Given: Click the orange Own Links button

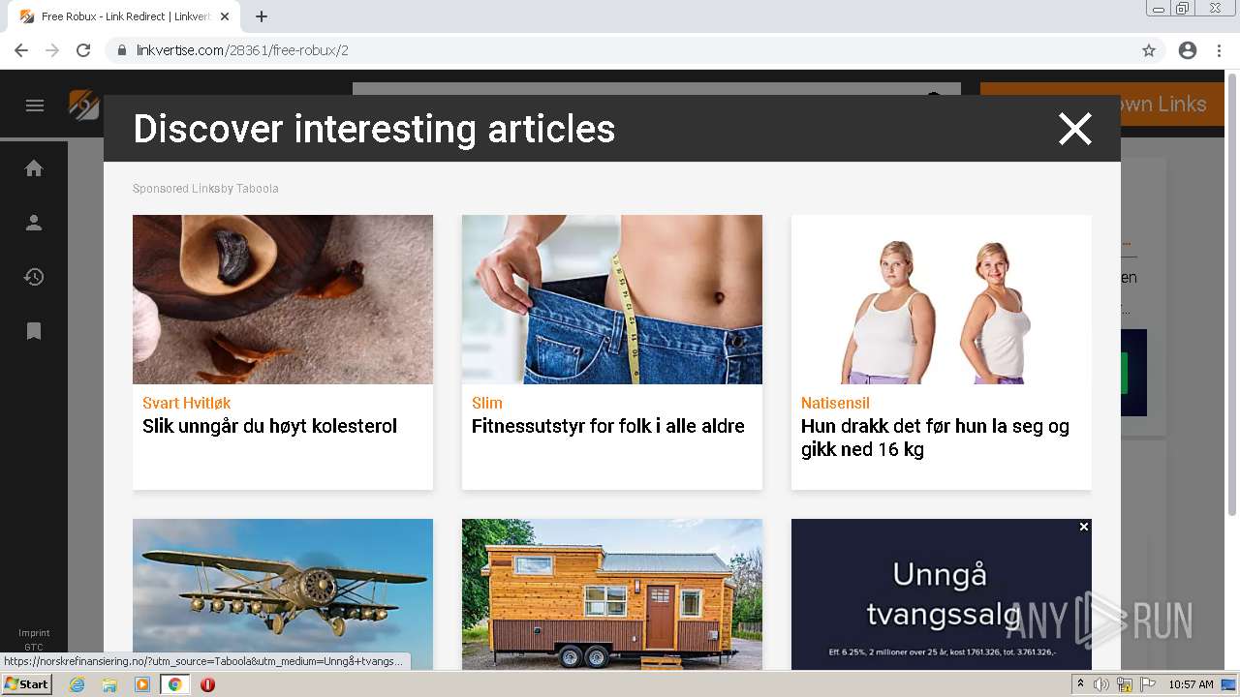Looking at the screenshot, I should coord(1102,105).
